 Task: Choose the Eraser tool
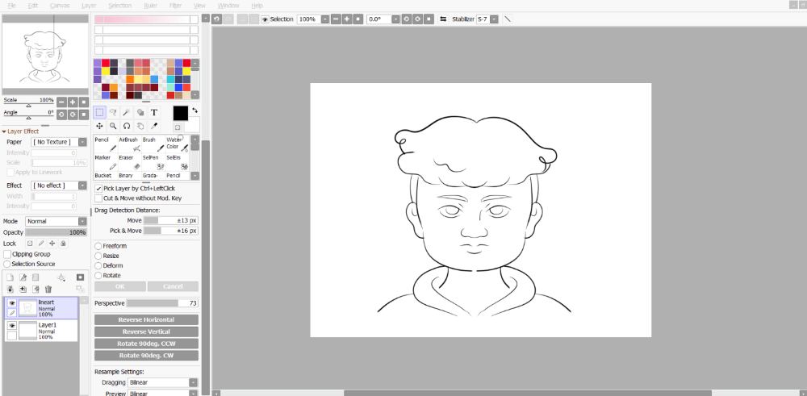tap(129, 163)
